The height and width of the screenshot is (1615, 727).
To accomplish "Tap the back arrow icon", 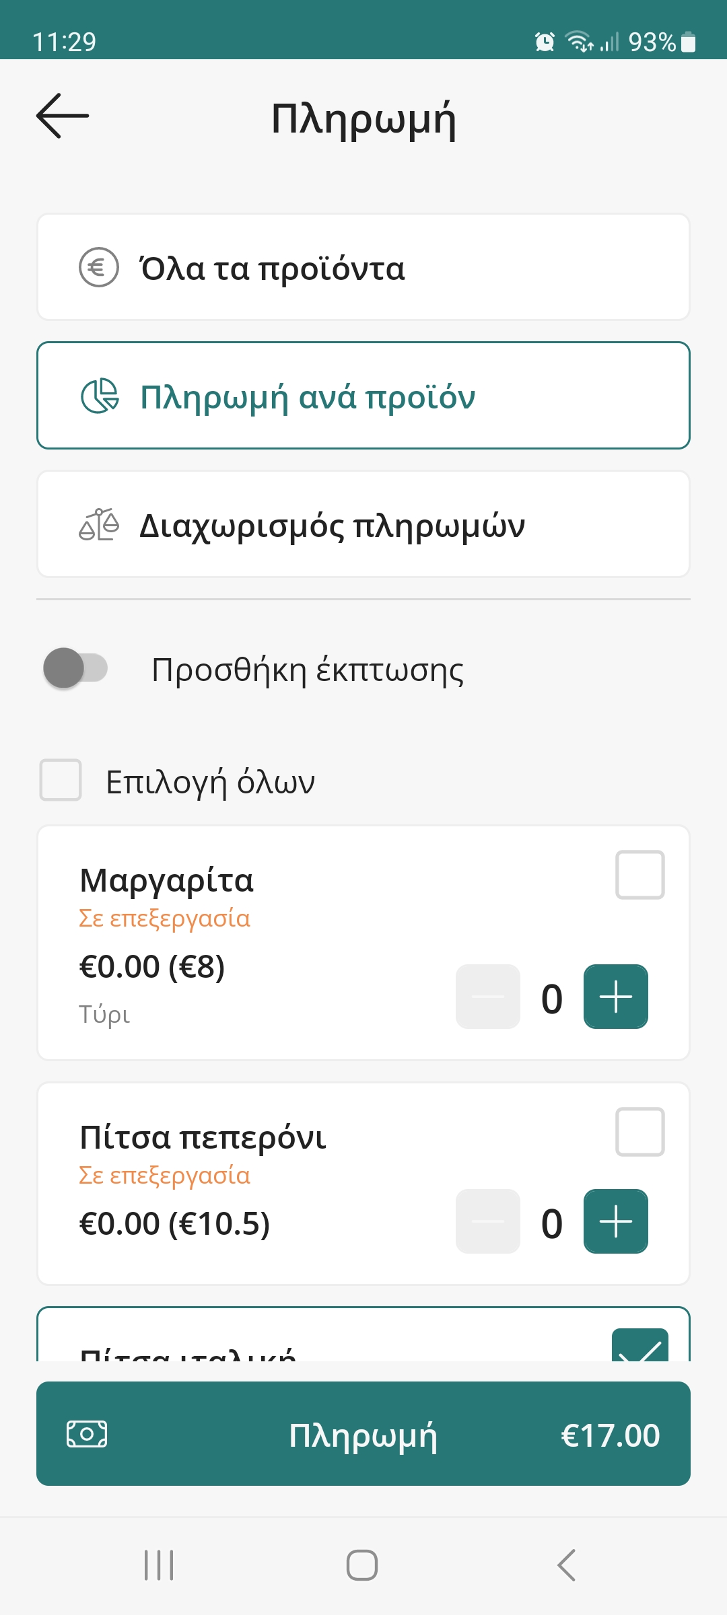I will tap(63, 116).
